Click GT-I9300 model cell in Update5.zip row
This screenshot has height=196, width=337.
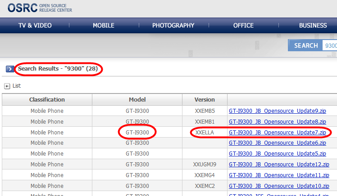point(137,154)
